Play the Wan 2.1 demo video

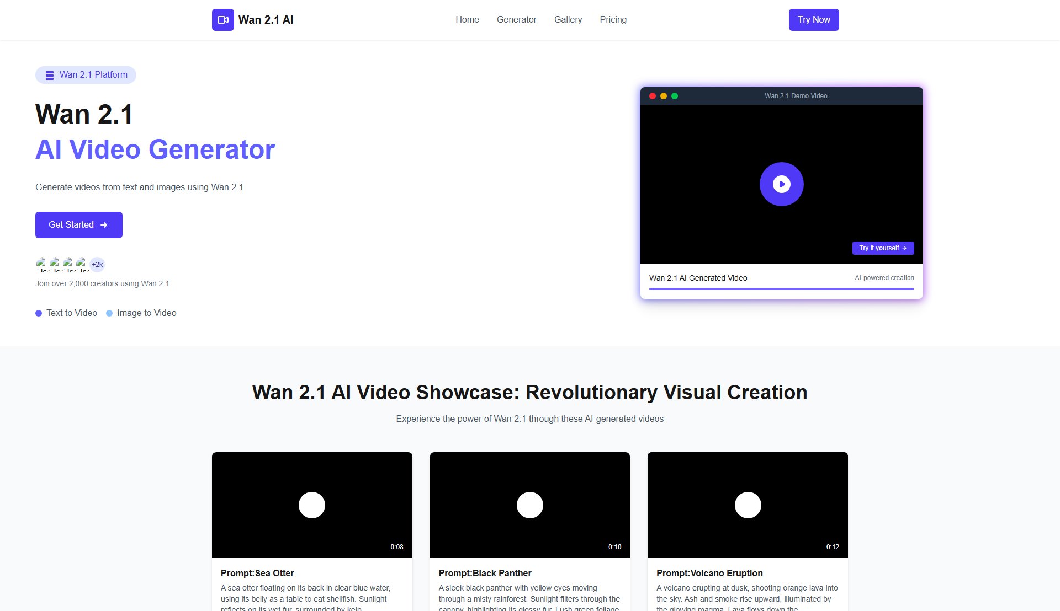point(781,184)
